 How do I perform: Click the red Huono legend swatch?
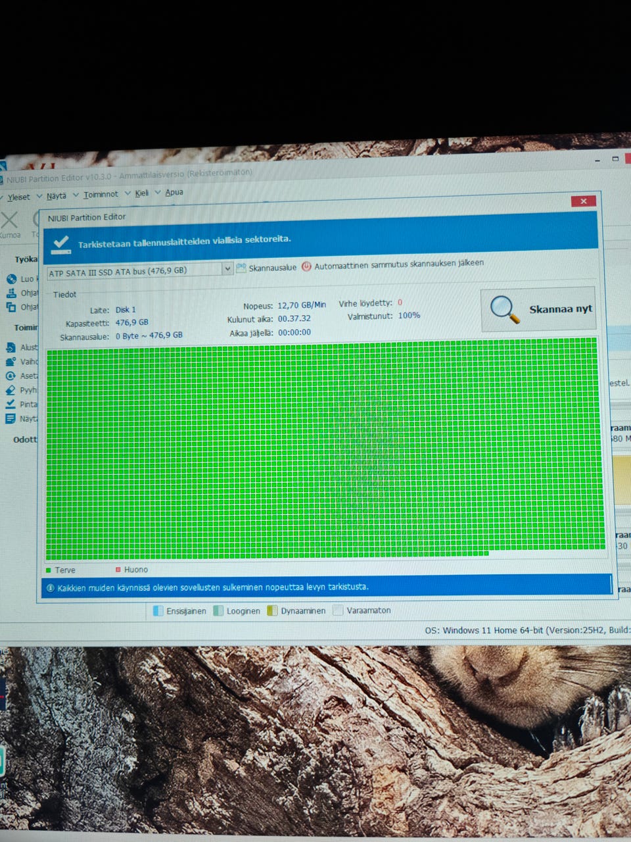pos(118,570)
